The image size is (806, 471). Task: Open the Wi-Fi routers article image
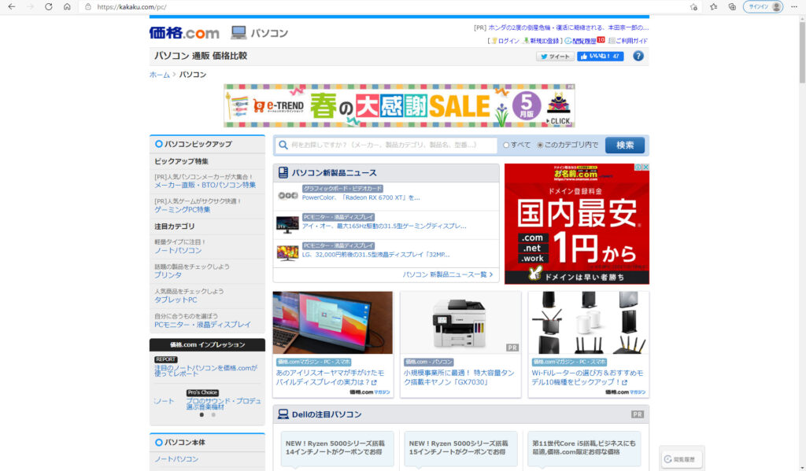588,322
